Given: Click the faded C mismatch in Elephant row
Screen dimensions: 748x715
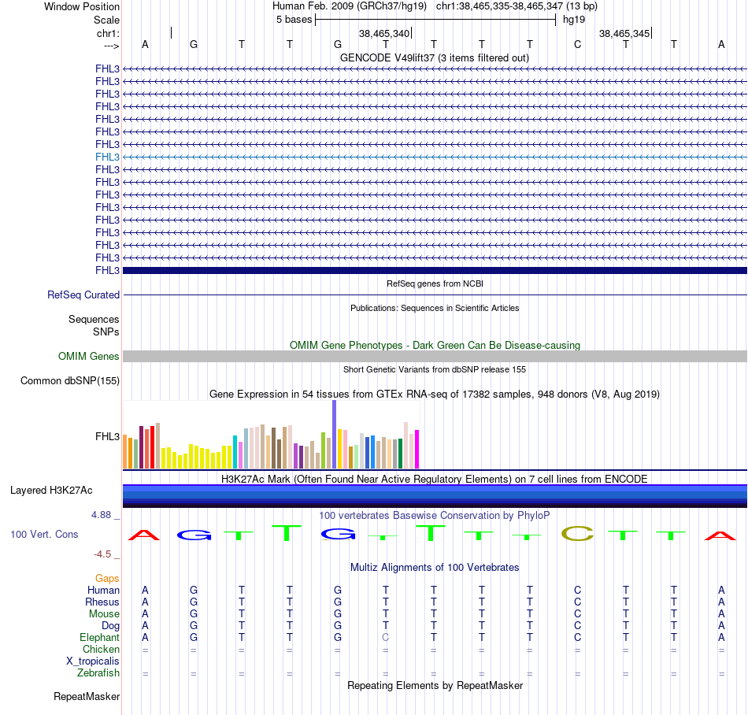Looking at the screenshot, I should point(386,638).
